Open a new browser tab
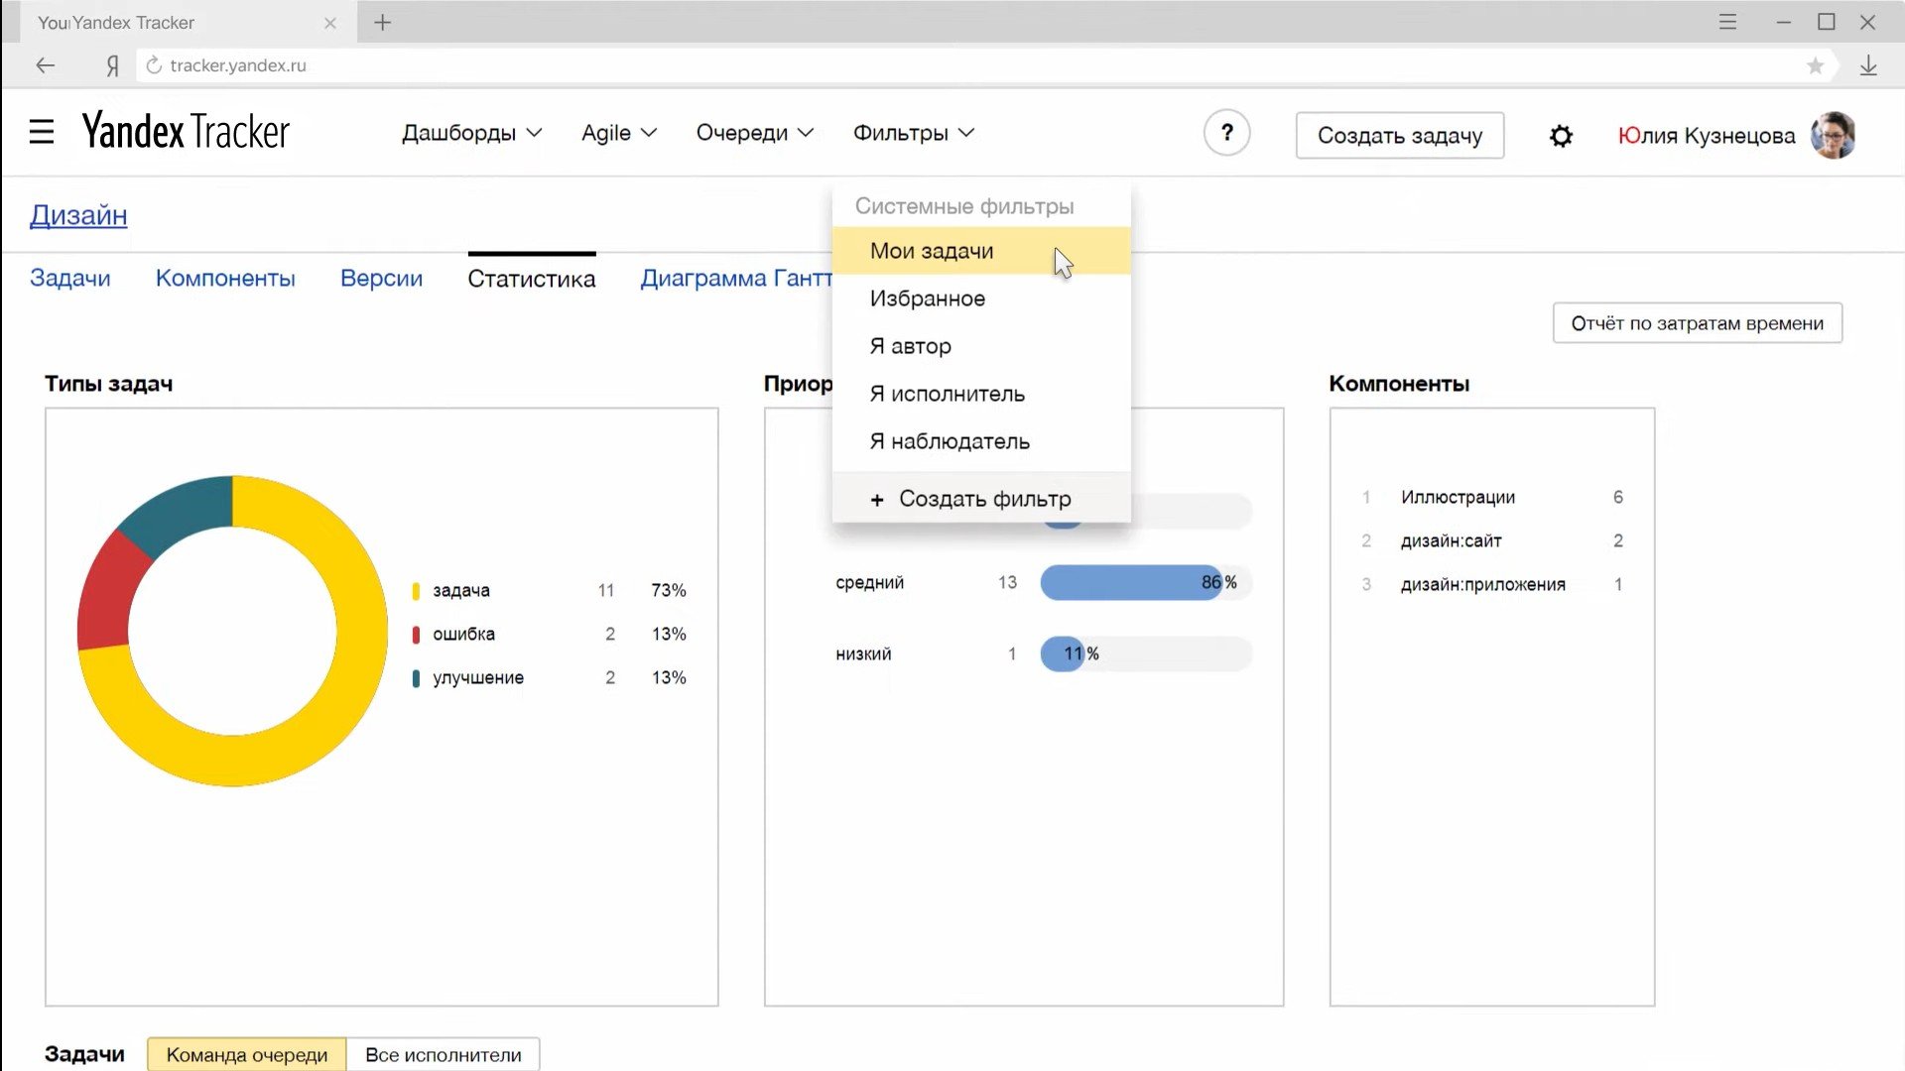Viewport: 1905px width, 1071px height. pos(383,23)
